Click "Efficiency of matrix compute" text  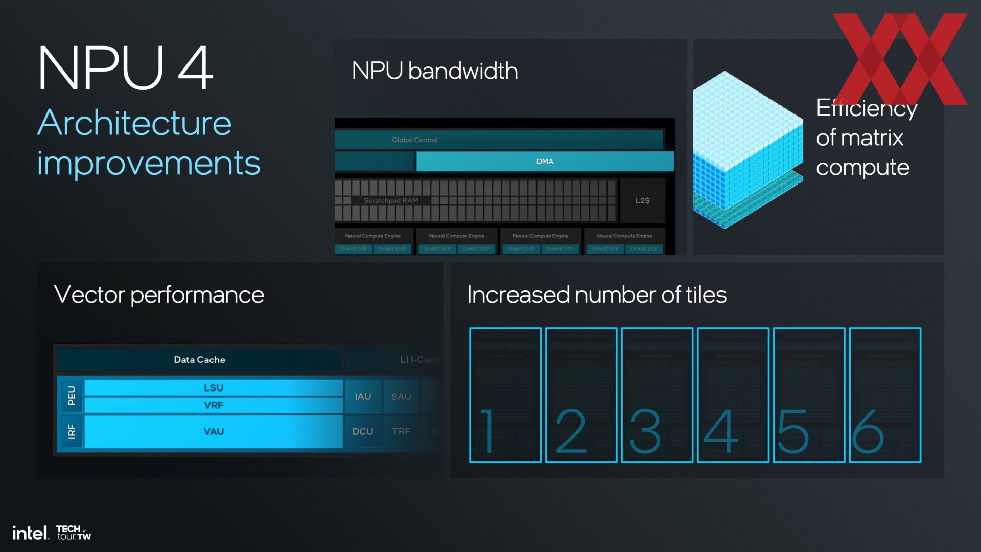point(867,137)
